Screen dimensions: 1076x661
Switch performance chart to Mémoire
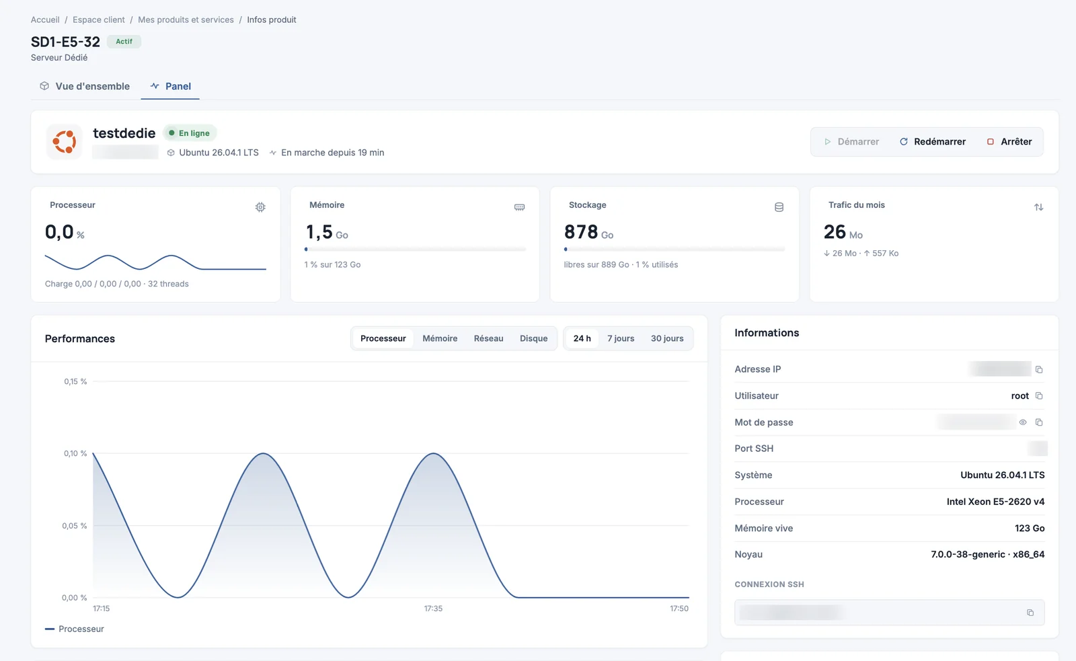(440, 338)
